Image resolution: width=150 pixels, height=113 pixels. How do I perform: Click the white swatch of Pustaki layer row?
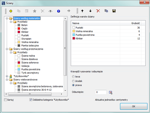coord(74,28)
